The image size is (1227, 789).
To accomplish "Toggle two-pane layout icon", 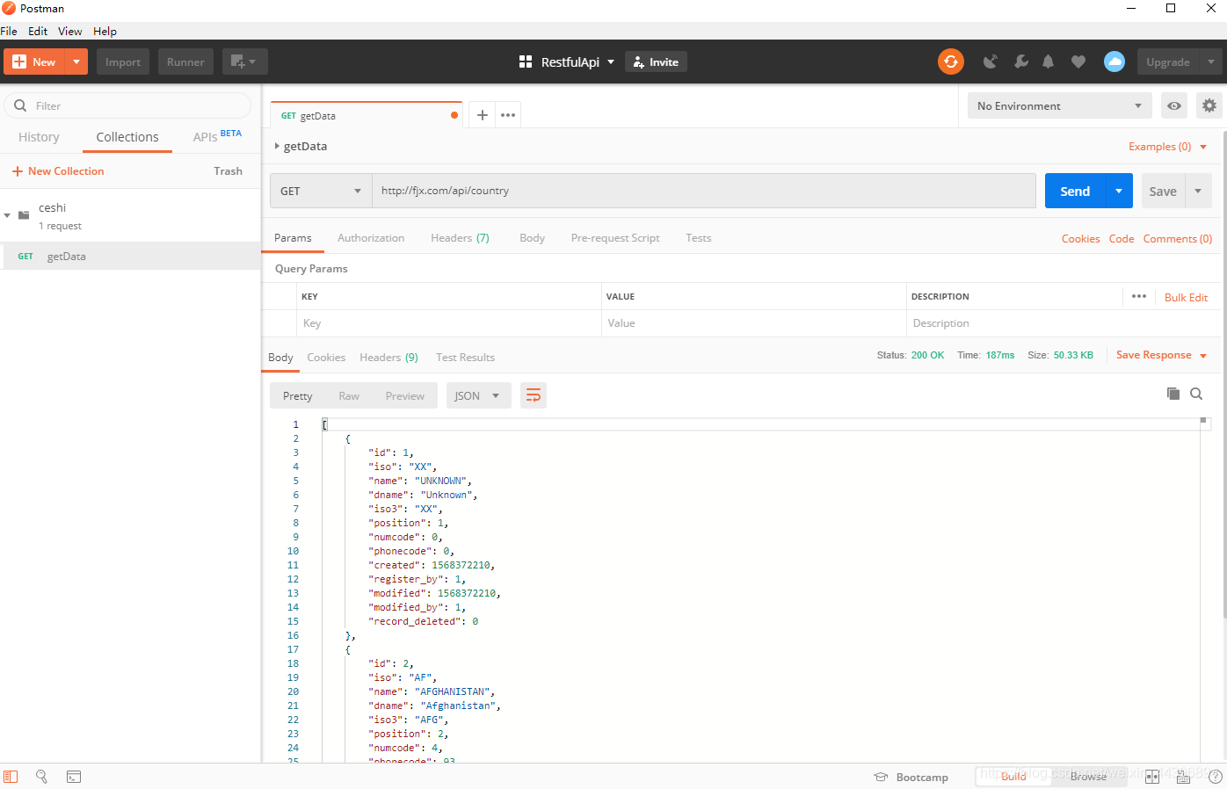I will [x=1152, y=777].
